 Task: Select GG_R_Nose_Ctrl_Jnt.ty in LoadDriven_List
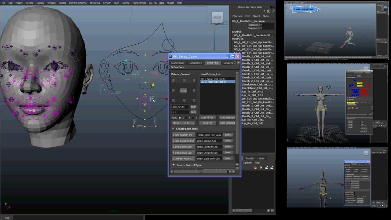click(217, 82)
